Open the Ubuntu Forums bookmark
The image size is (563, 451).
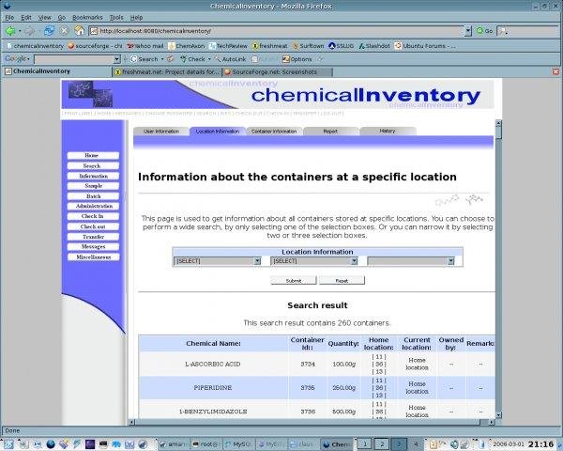coord(425,46)
